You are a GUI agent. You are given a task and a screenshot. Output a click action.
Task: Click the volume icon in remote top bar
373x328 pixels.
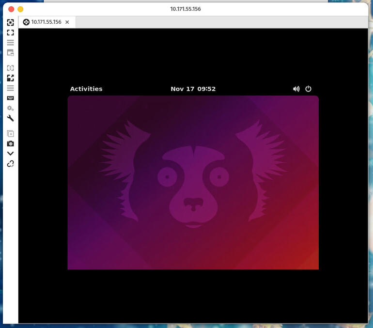coord(296,89)
